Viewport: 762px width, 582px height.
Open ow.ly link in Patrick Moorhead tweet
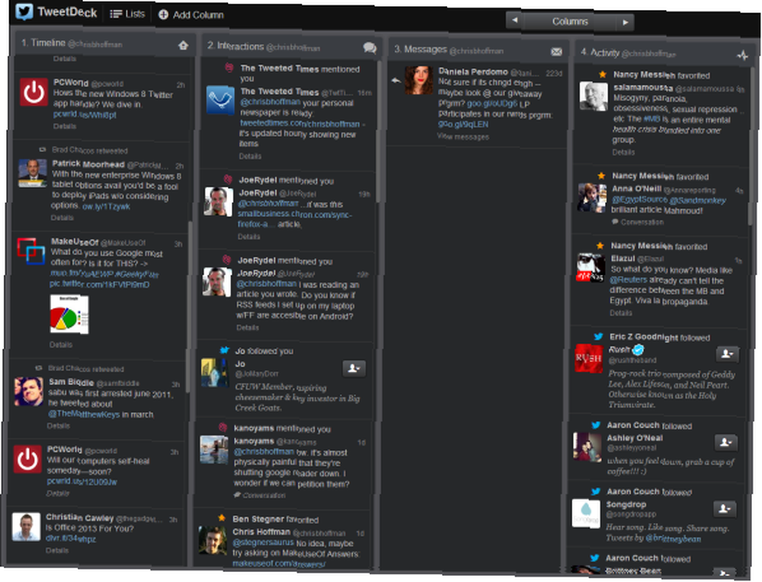click(106, 206)
